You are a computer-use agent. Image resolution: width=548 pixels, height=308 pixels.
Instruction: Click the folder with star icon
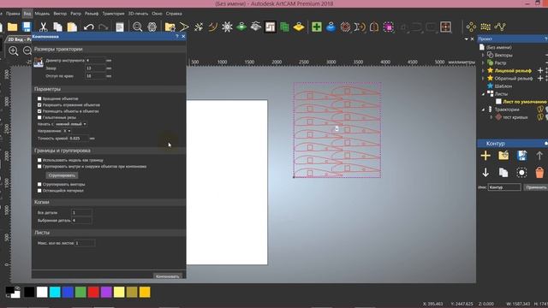point(170,27)
